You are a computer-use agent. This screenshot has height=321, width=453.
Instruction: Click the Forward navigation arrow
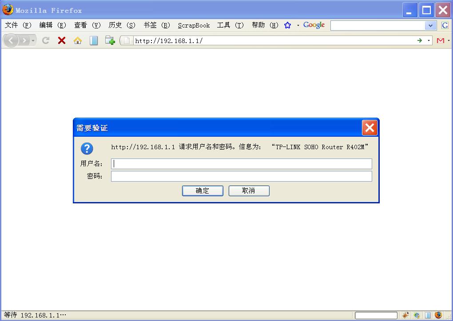(24, 40)
